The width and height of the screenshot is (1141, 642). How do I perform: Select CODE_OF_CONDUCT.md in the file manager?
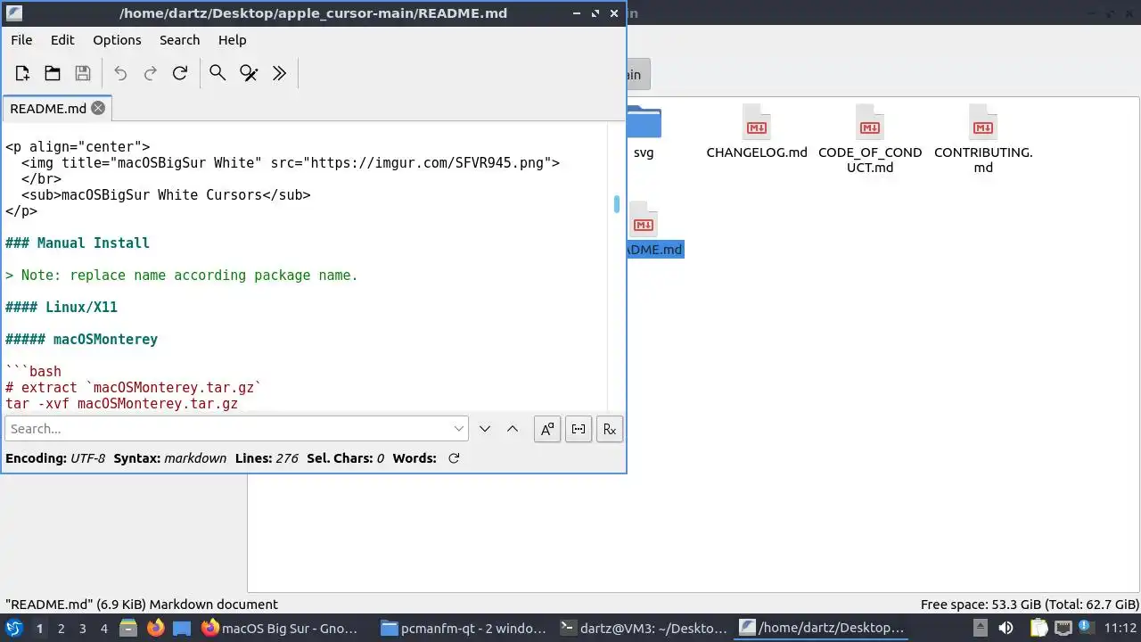click(x=870, y=139)
